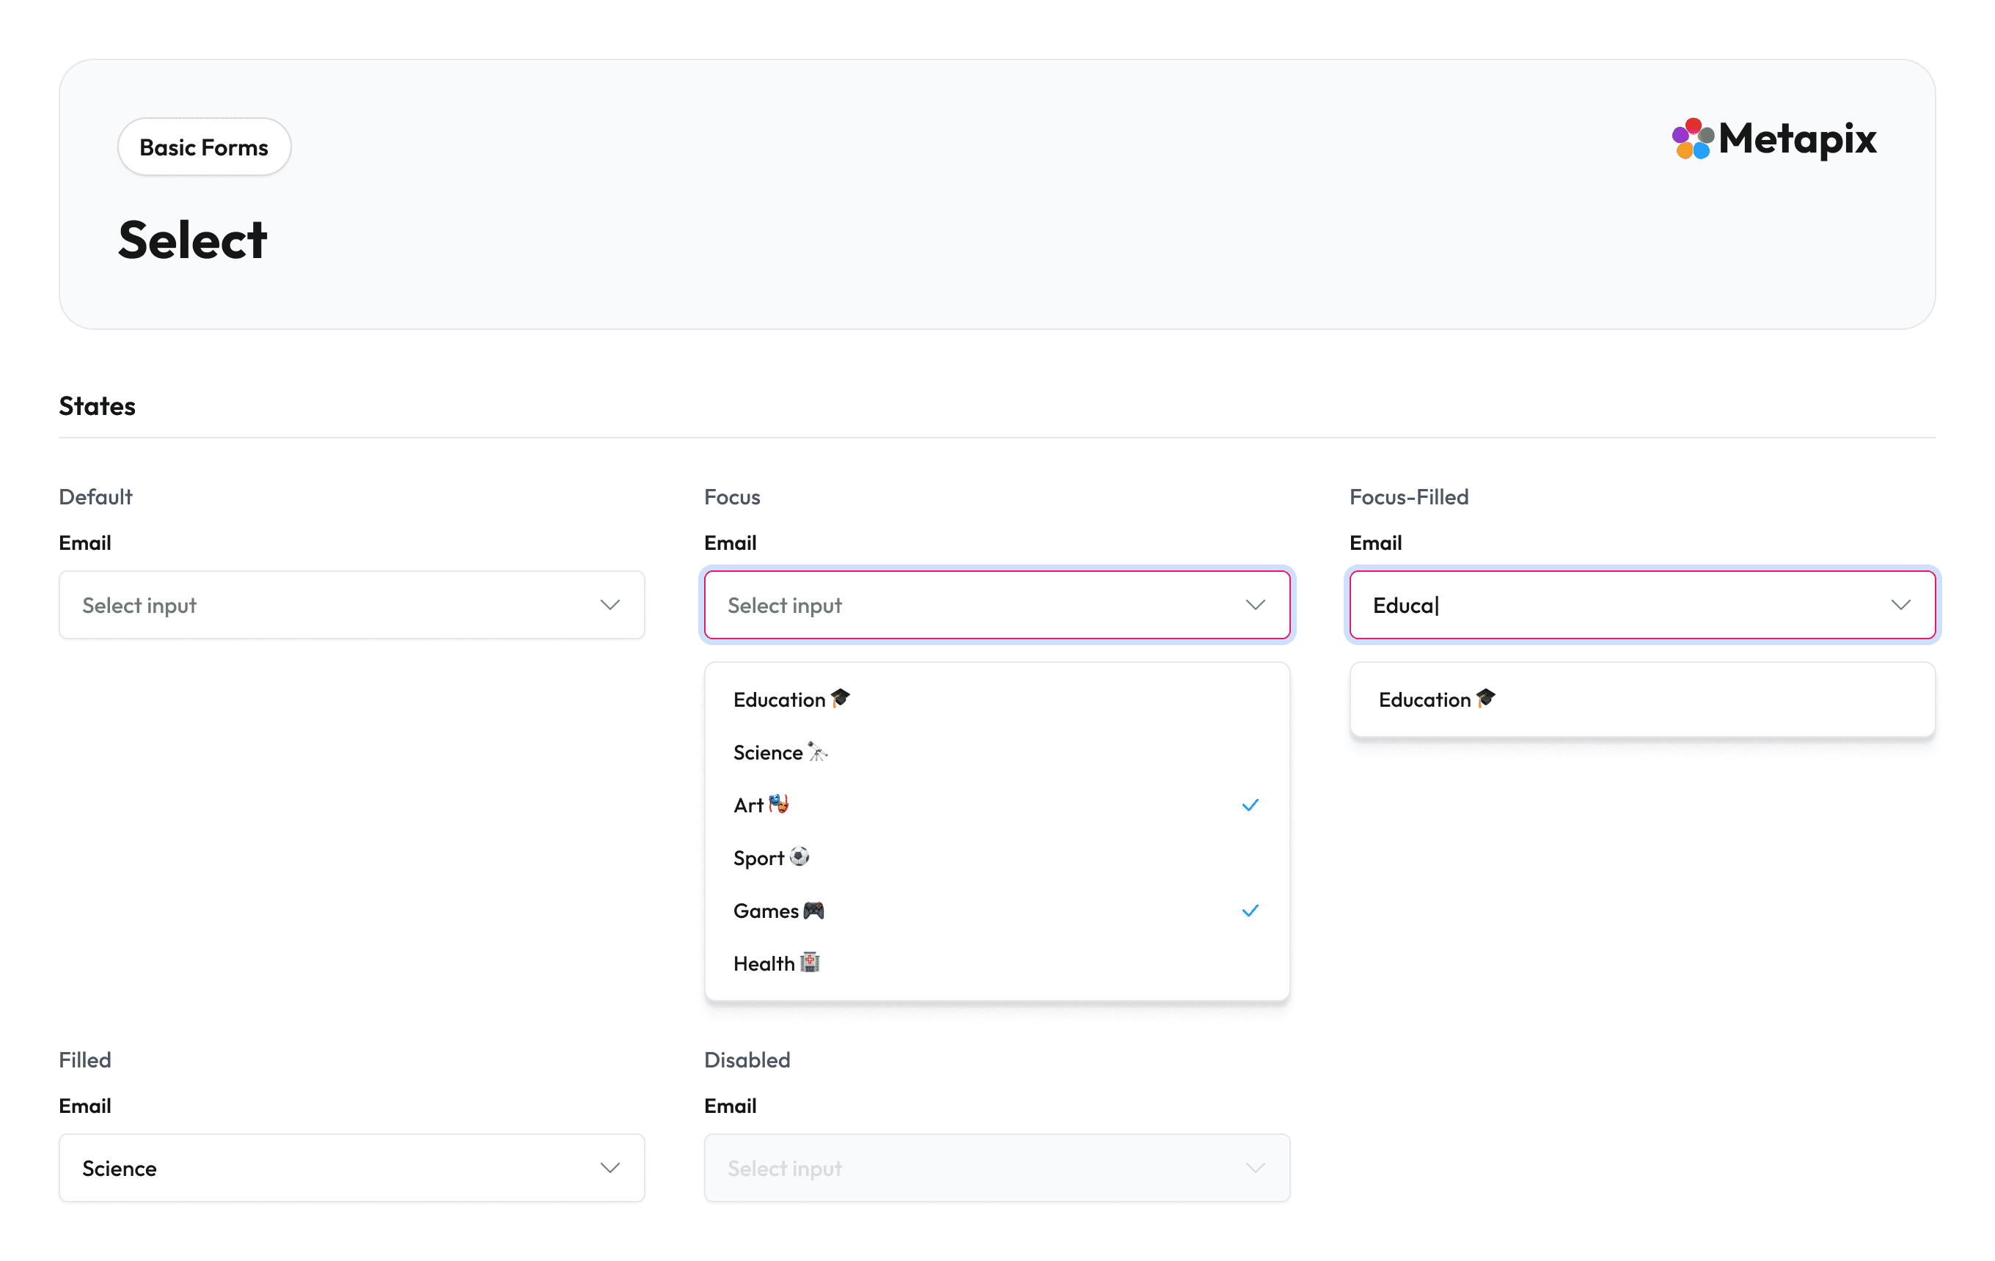Click the soccer ball emoji beside Sport
The image size is (1995, 1261).
click(x=799, y=856)
